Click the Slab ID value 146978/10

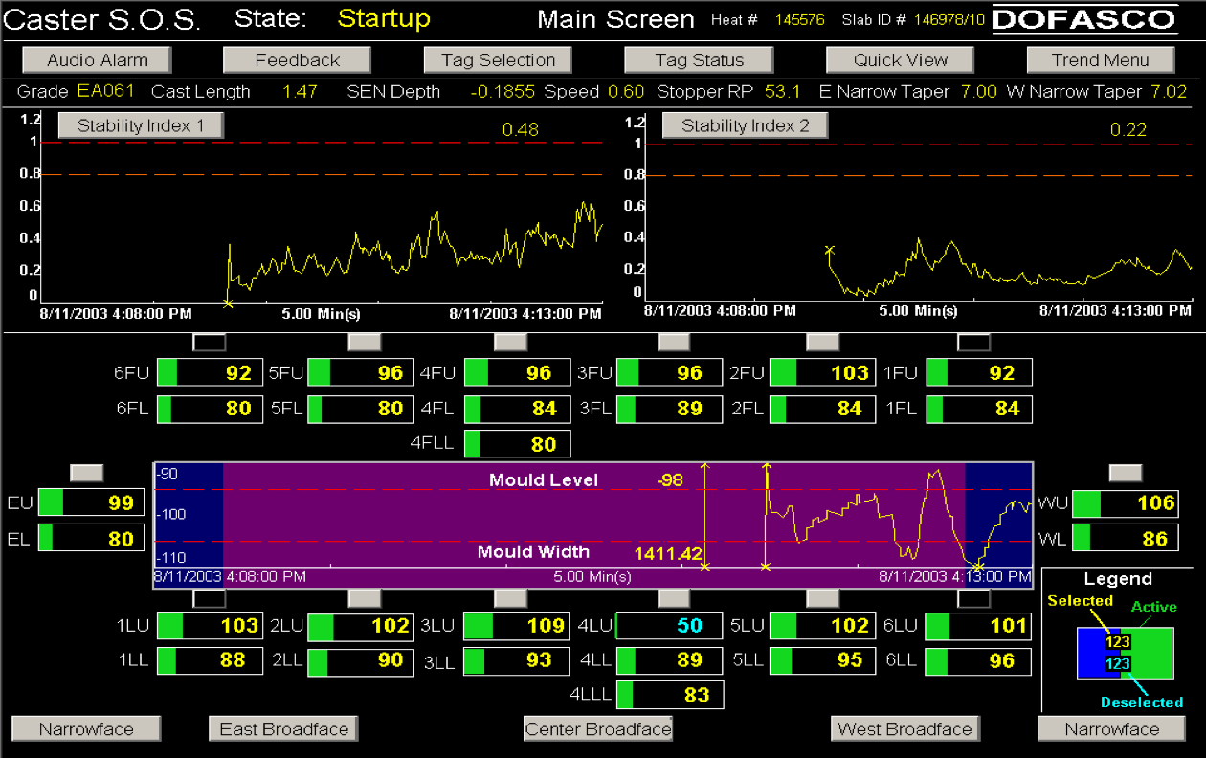point(949,19)
